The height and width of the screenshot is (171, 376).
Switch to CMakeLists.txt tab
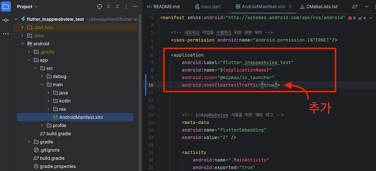pyautogui.click(x=319, y=6)
